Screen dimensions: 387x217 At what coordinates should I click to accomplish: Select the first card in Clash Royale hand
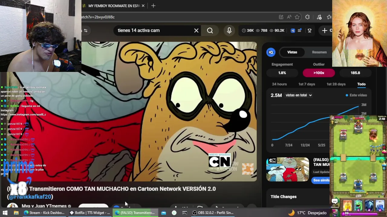(x=347, y=206)
